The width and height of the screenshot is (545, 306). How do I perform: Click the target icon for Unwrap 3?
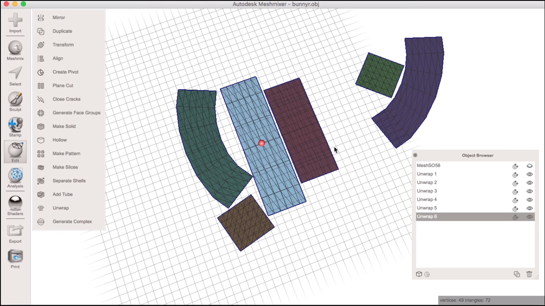coord(515,192)
